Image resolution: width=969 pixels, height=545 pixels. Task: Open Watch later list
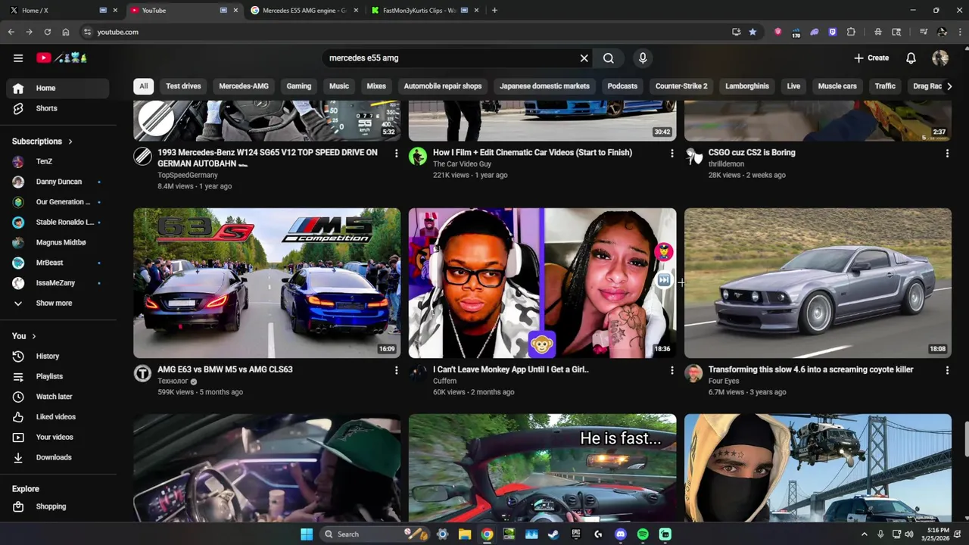point(58,397)
